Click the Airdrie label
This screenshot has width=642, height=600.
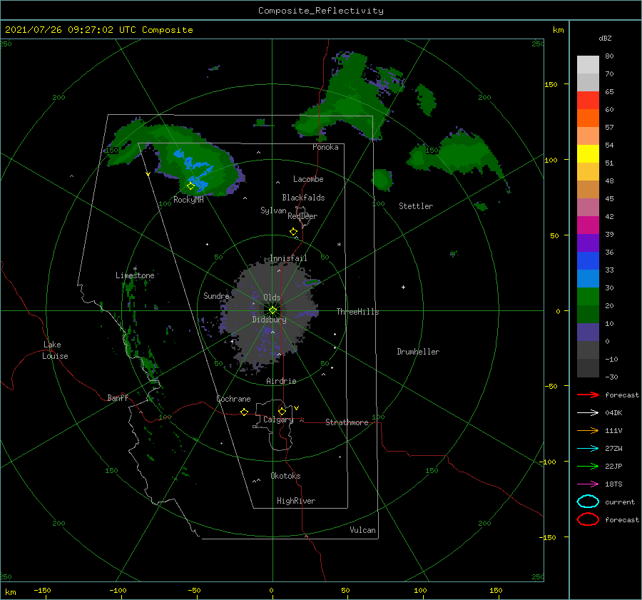(281, 381)
